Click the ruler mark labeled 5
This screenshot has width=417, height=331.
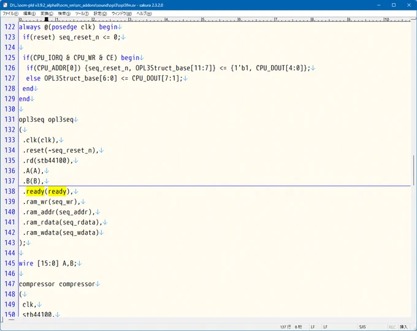pos(202,20)
